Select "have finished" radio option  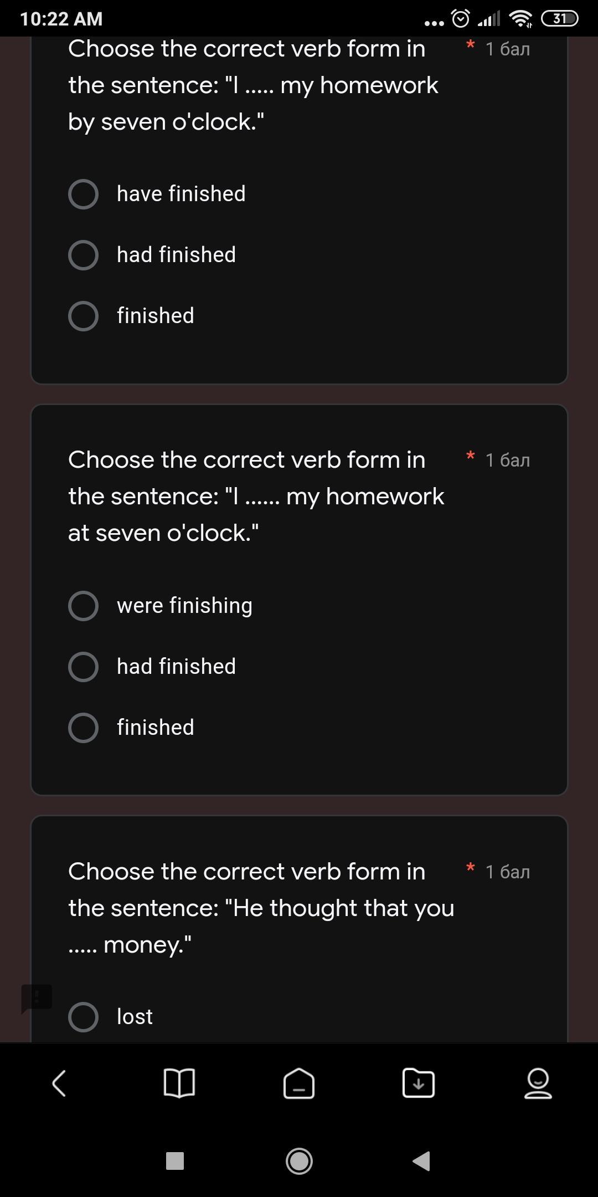click(84, 194)
